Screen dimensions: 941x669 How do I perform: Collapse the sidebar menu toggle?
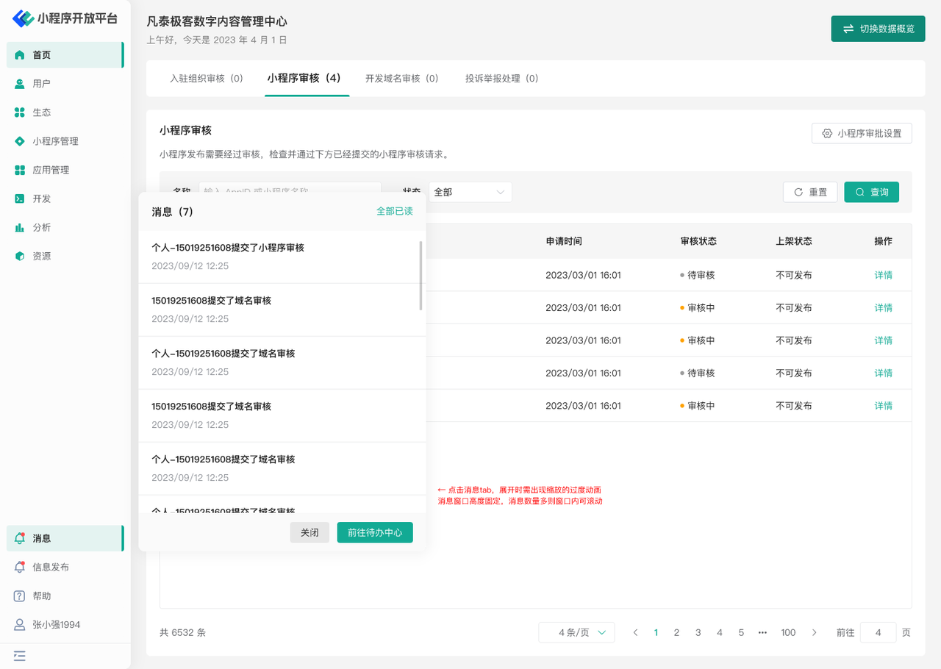pos(20,655)
